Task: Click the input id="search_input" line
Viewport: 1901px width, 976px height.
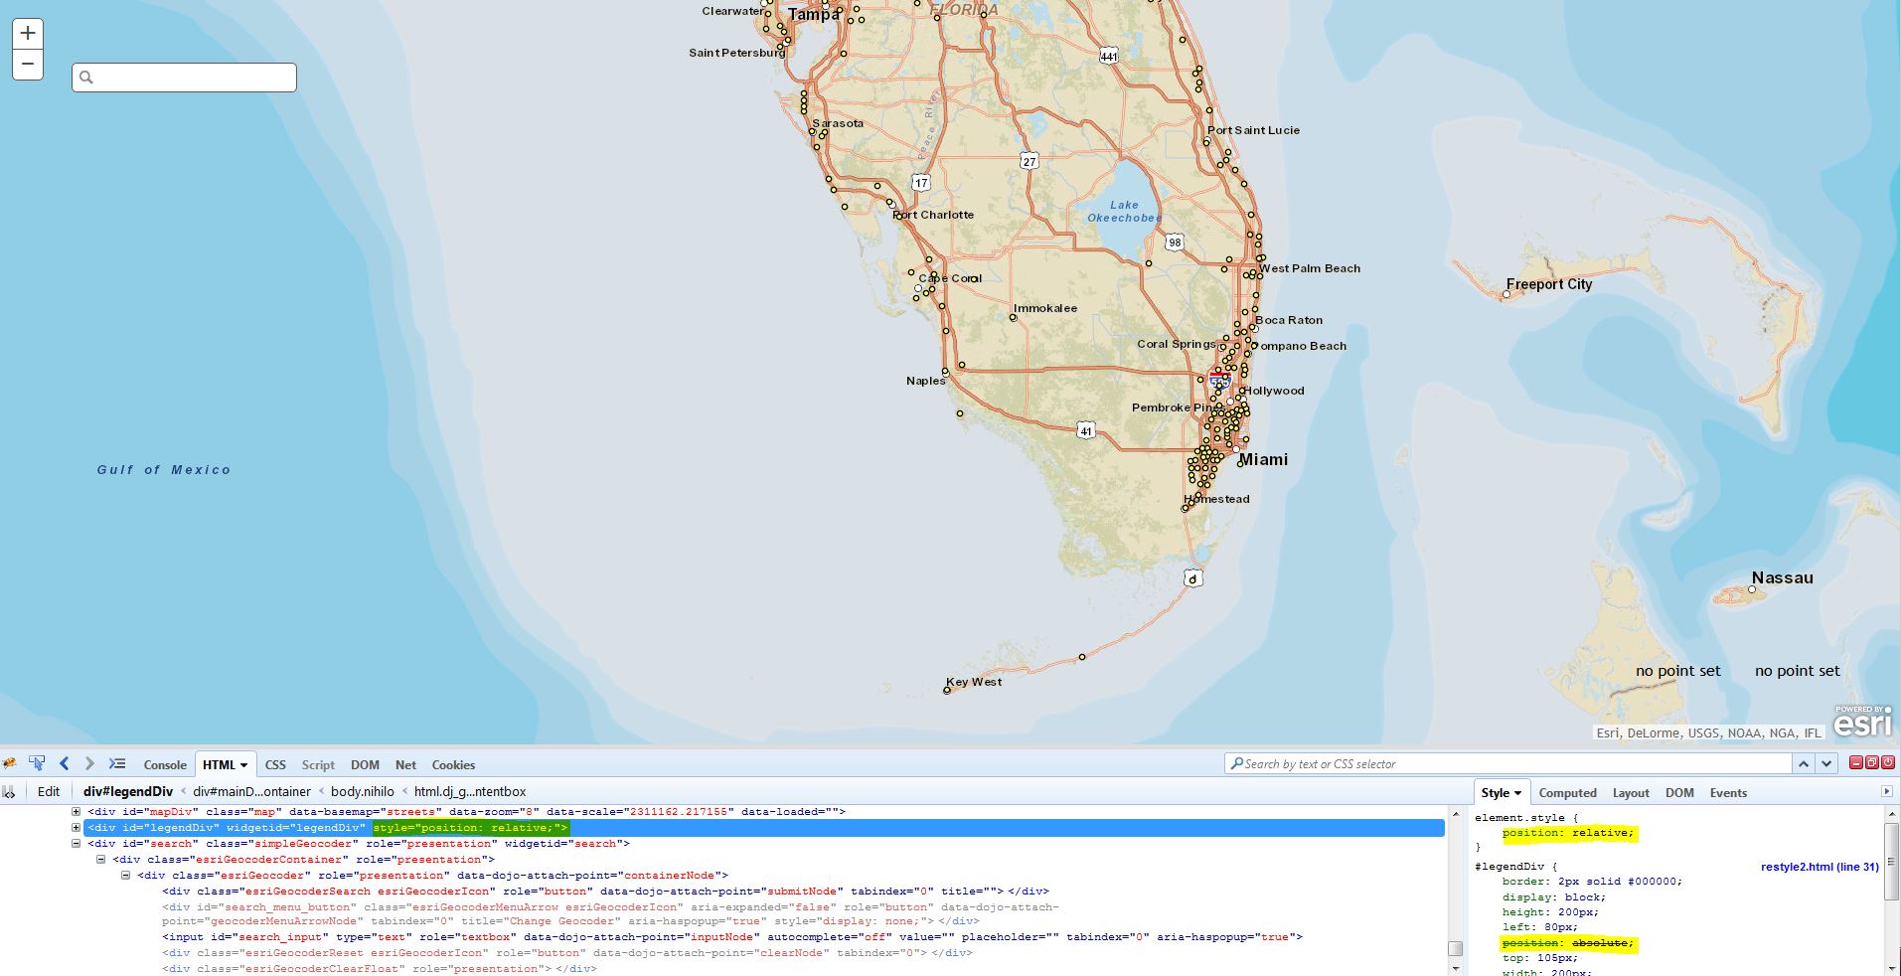Action: point(732,937)
